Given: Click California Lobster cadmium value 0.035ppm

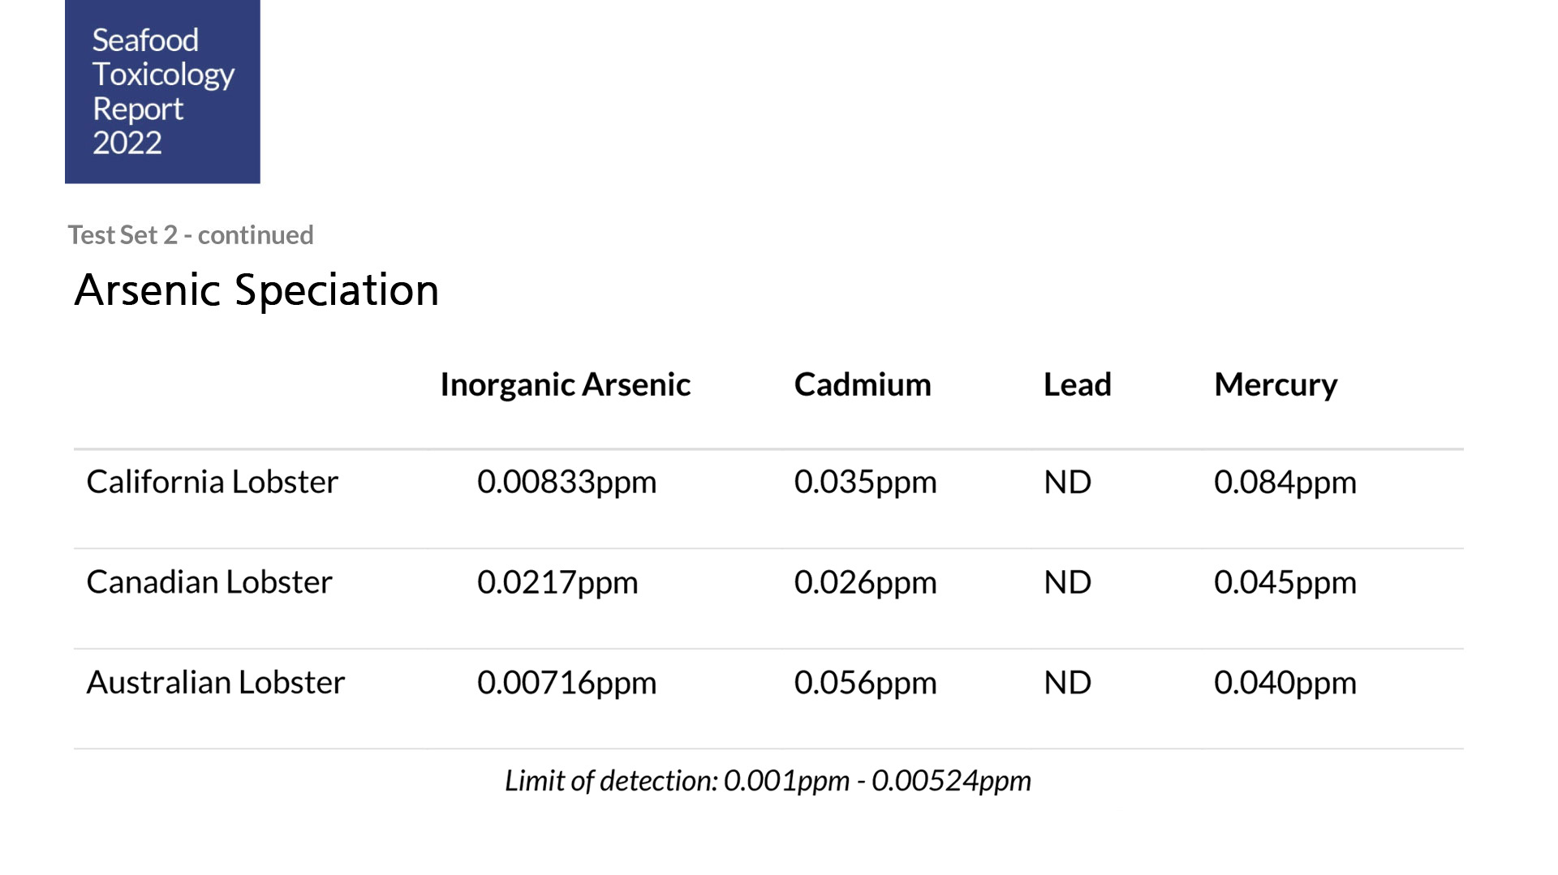Looking at the screenshot, I should pos(865,482).
